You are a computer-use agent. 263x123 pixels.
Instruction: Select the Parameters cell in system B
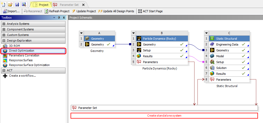tap(162, 62)
